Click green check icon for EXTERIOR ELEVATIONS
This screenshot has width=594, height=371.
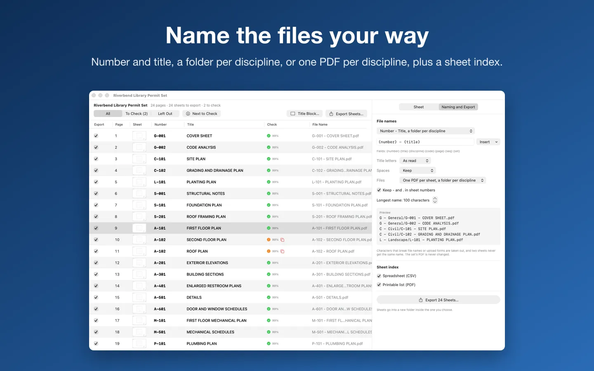tap(269, 263)
